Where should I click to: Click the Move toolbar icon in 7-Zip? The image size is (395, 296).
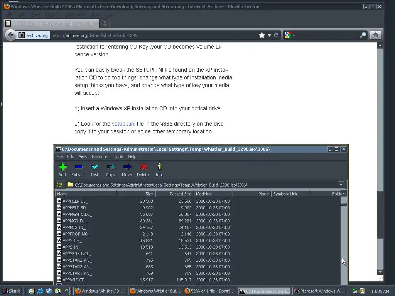127,170
